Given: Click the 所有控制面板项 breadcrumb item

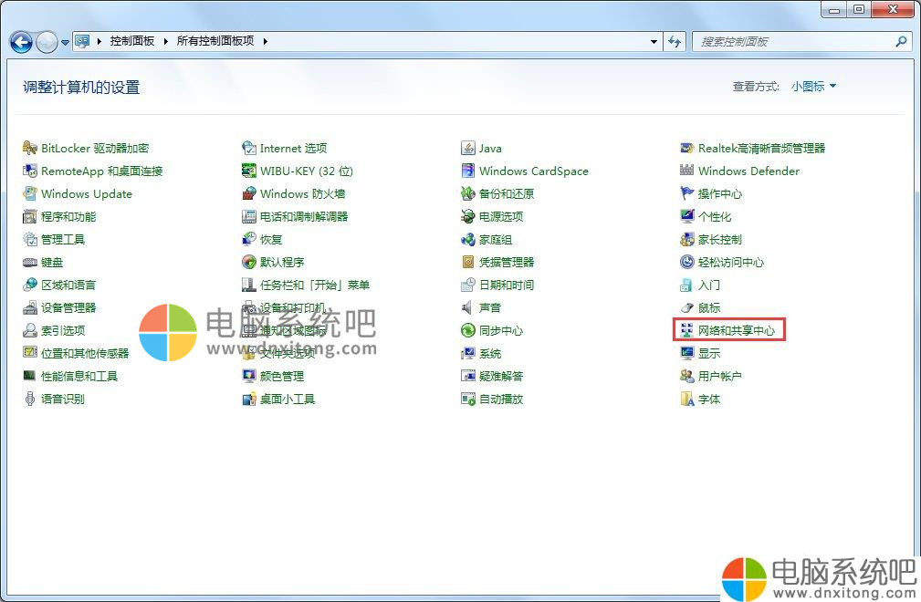Looking at the screenshot, I should pos(215,41).
